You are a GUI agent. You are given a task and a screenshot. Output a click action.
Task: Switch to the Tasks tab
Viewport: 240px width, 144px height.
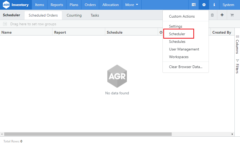[95, 15]
